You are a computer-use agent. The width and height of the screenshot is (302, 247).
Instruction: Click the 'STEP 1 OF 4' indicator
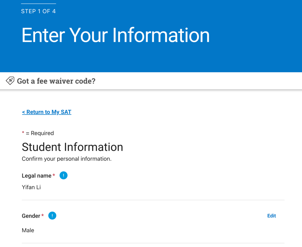(x=38, y=11)
